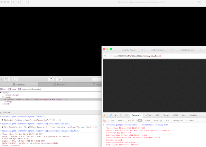Open Firebug HTML panel
Viewport: 206px width, 147px height.
148,115
